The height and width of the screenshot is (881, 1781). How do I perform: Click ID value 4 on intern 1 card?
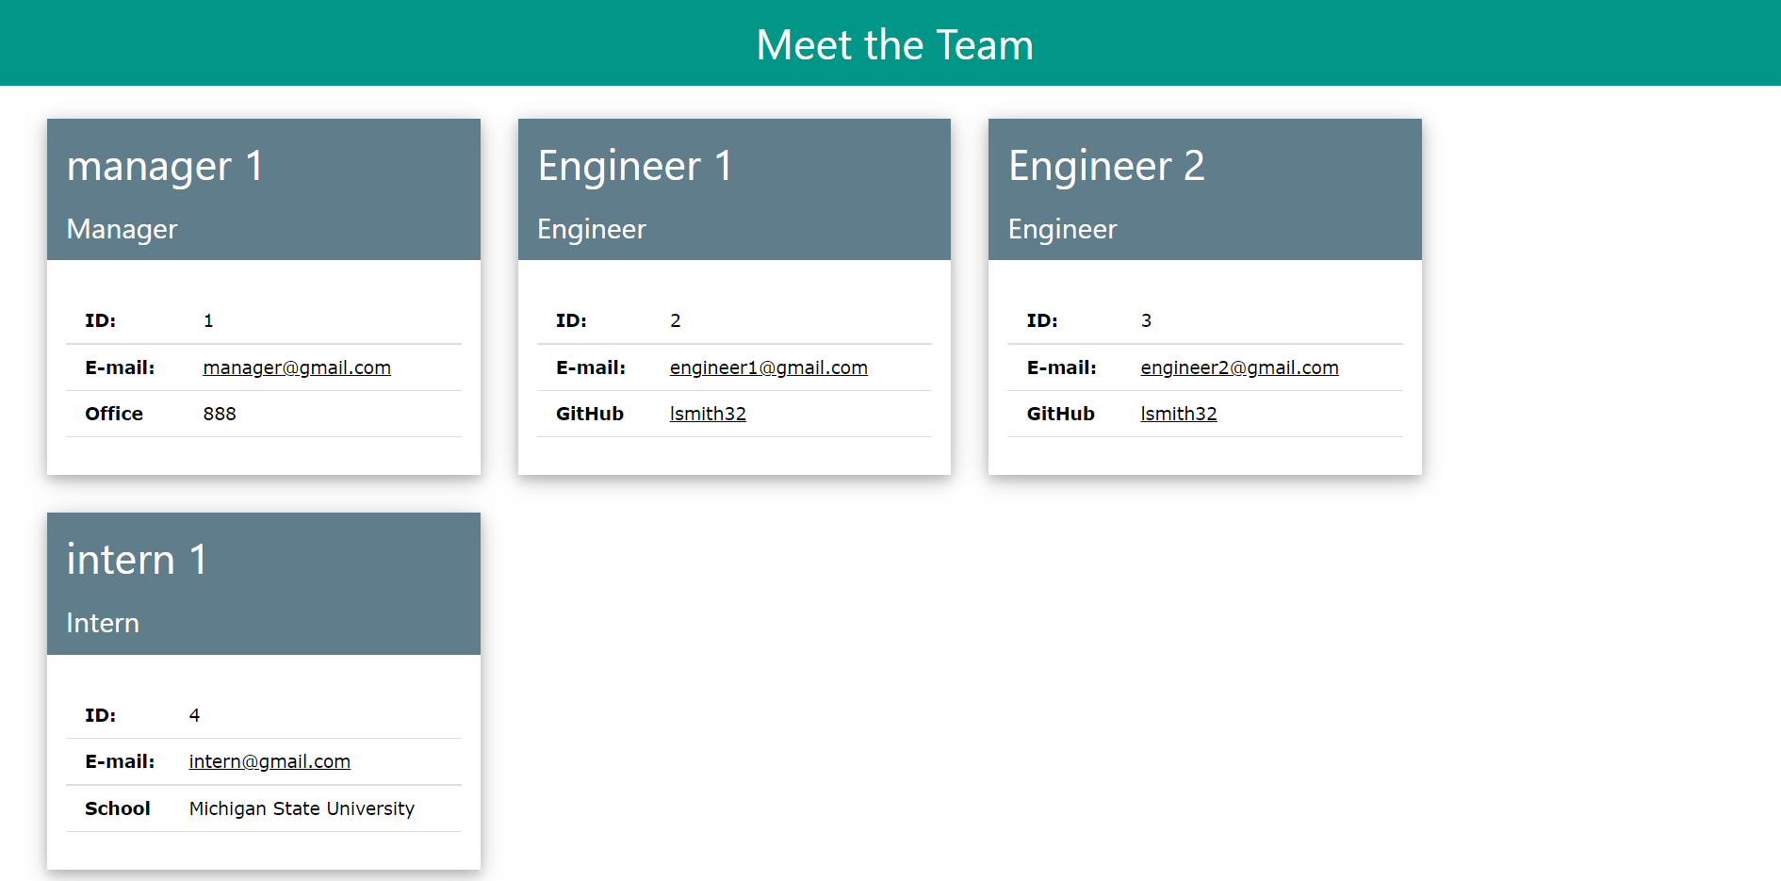[194, 715]
